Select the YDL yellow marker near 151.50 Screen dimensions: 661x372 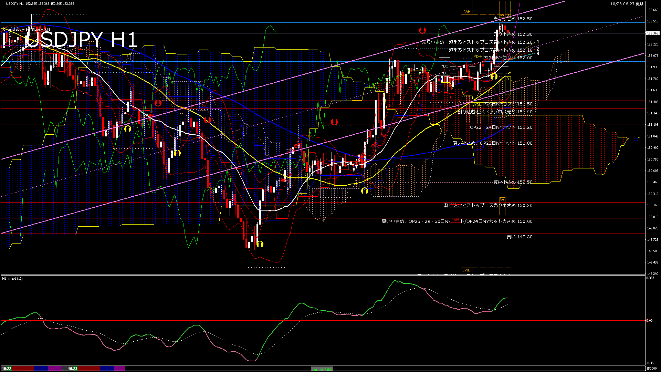coord(478,105)
